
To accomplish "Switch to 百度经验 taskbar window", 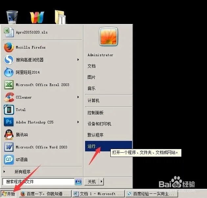I will click(151, 194).
